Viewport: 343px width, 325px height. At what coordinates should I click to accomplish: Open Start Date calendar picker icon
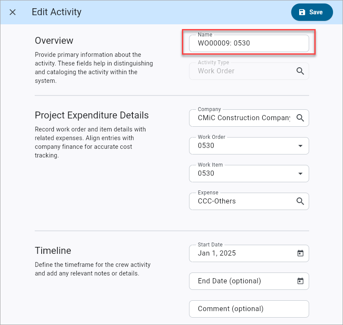coord(300,253)
